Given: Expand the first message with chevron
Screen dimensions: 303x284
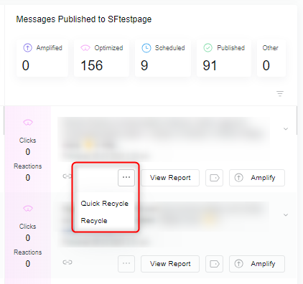Looking at the screenshot, I should (286, 129).
